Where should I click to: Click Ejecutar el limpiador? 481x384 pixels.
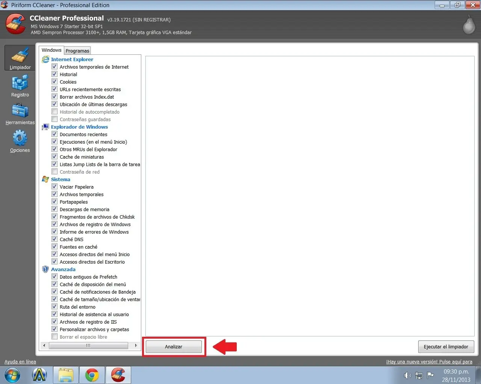click(446, 346)
